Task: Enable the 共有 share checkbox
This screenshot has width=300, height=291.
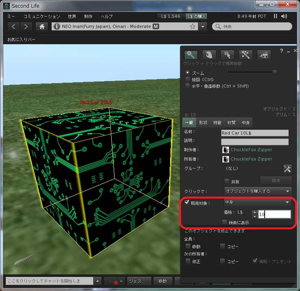Action: 227,182
